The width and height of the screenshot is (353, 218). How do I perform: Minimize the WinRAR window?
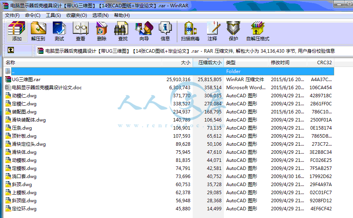(339, 4)
